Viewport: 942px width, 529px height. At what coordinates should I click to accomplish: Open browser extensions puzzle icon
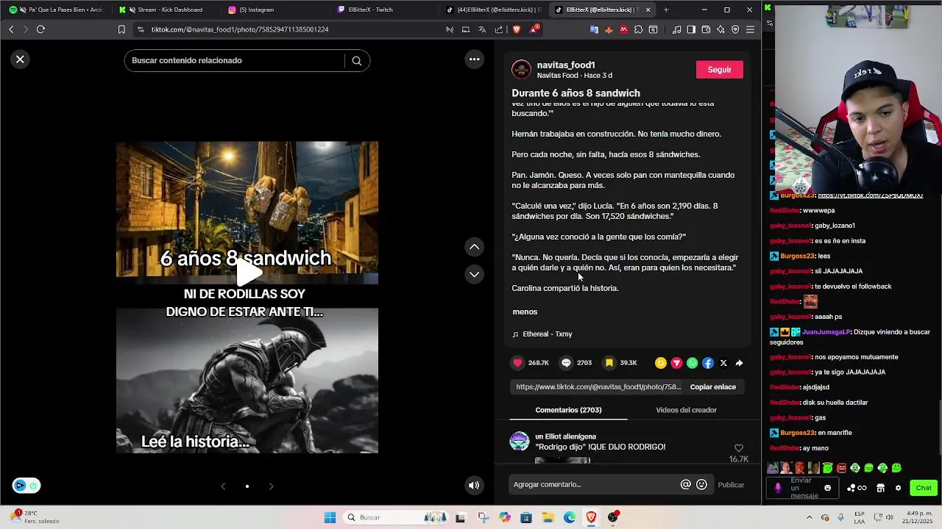click(638, 29)
